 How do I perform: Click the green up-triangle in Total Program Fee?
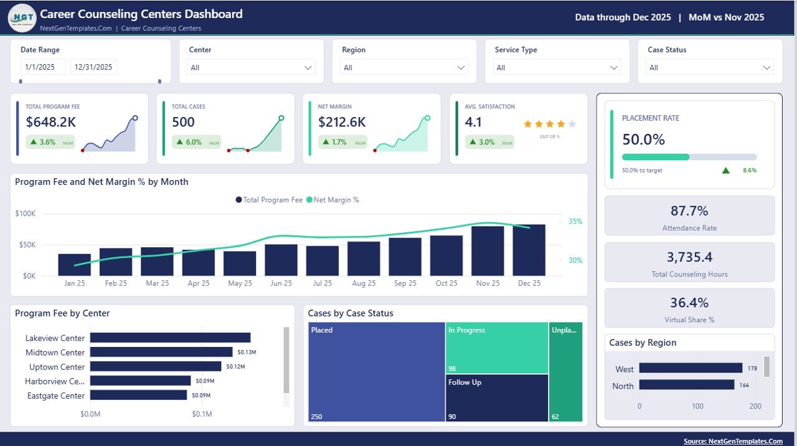(34, 142)
